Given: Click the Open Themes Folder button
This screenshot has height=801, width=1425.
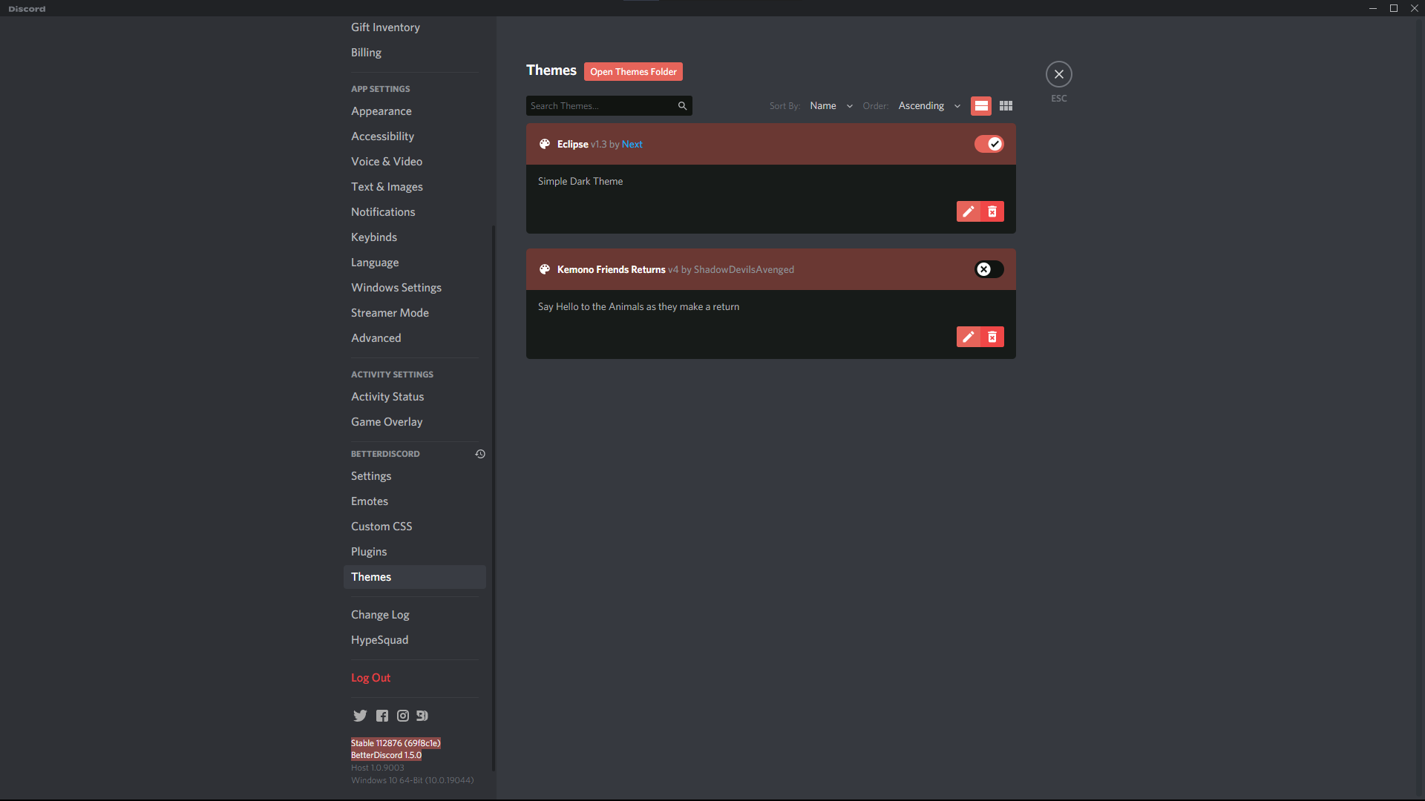Looking at the screenshot, I should pyautogui.click(x=633, y=71).
